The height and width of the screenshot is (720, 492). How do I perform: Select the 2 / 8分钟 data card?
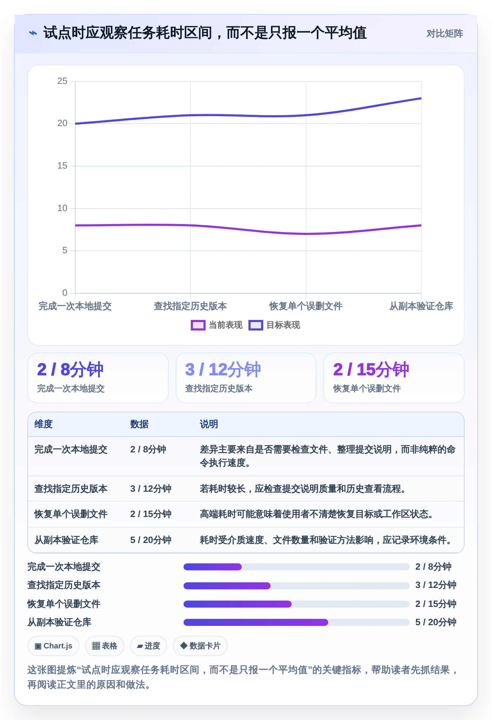pyautogui.click(x=98, y=378)
